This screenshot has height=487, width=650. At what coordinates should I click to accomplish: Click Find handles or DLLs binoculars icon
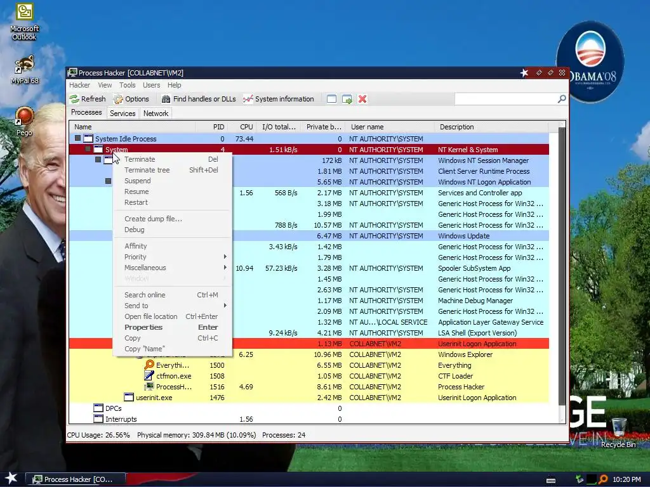pyautogui.click(x=166, y=99)
